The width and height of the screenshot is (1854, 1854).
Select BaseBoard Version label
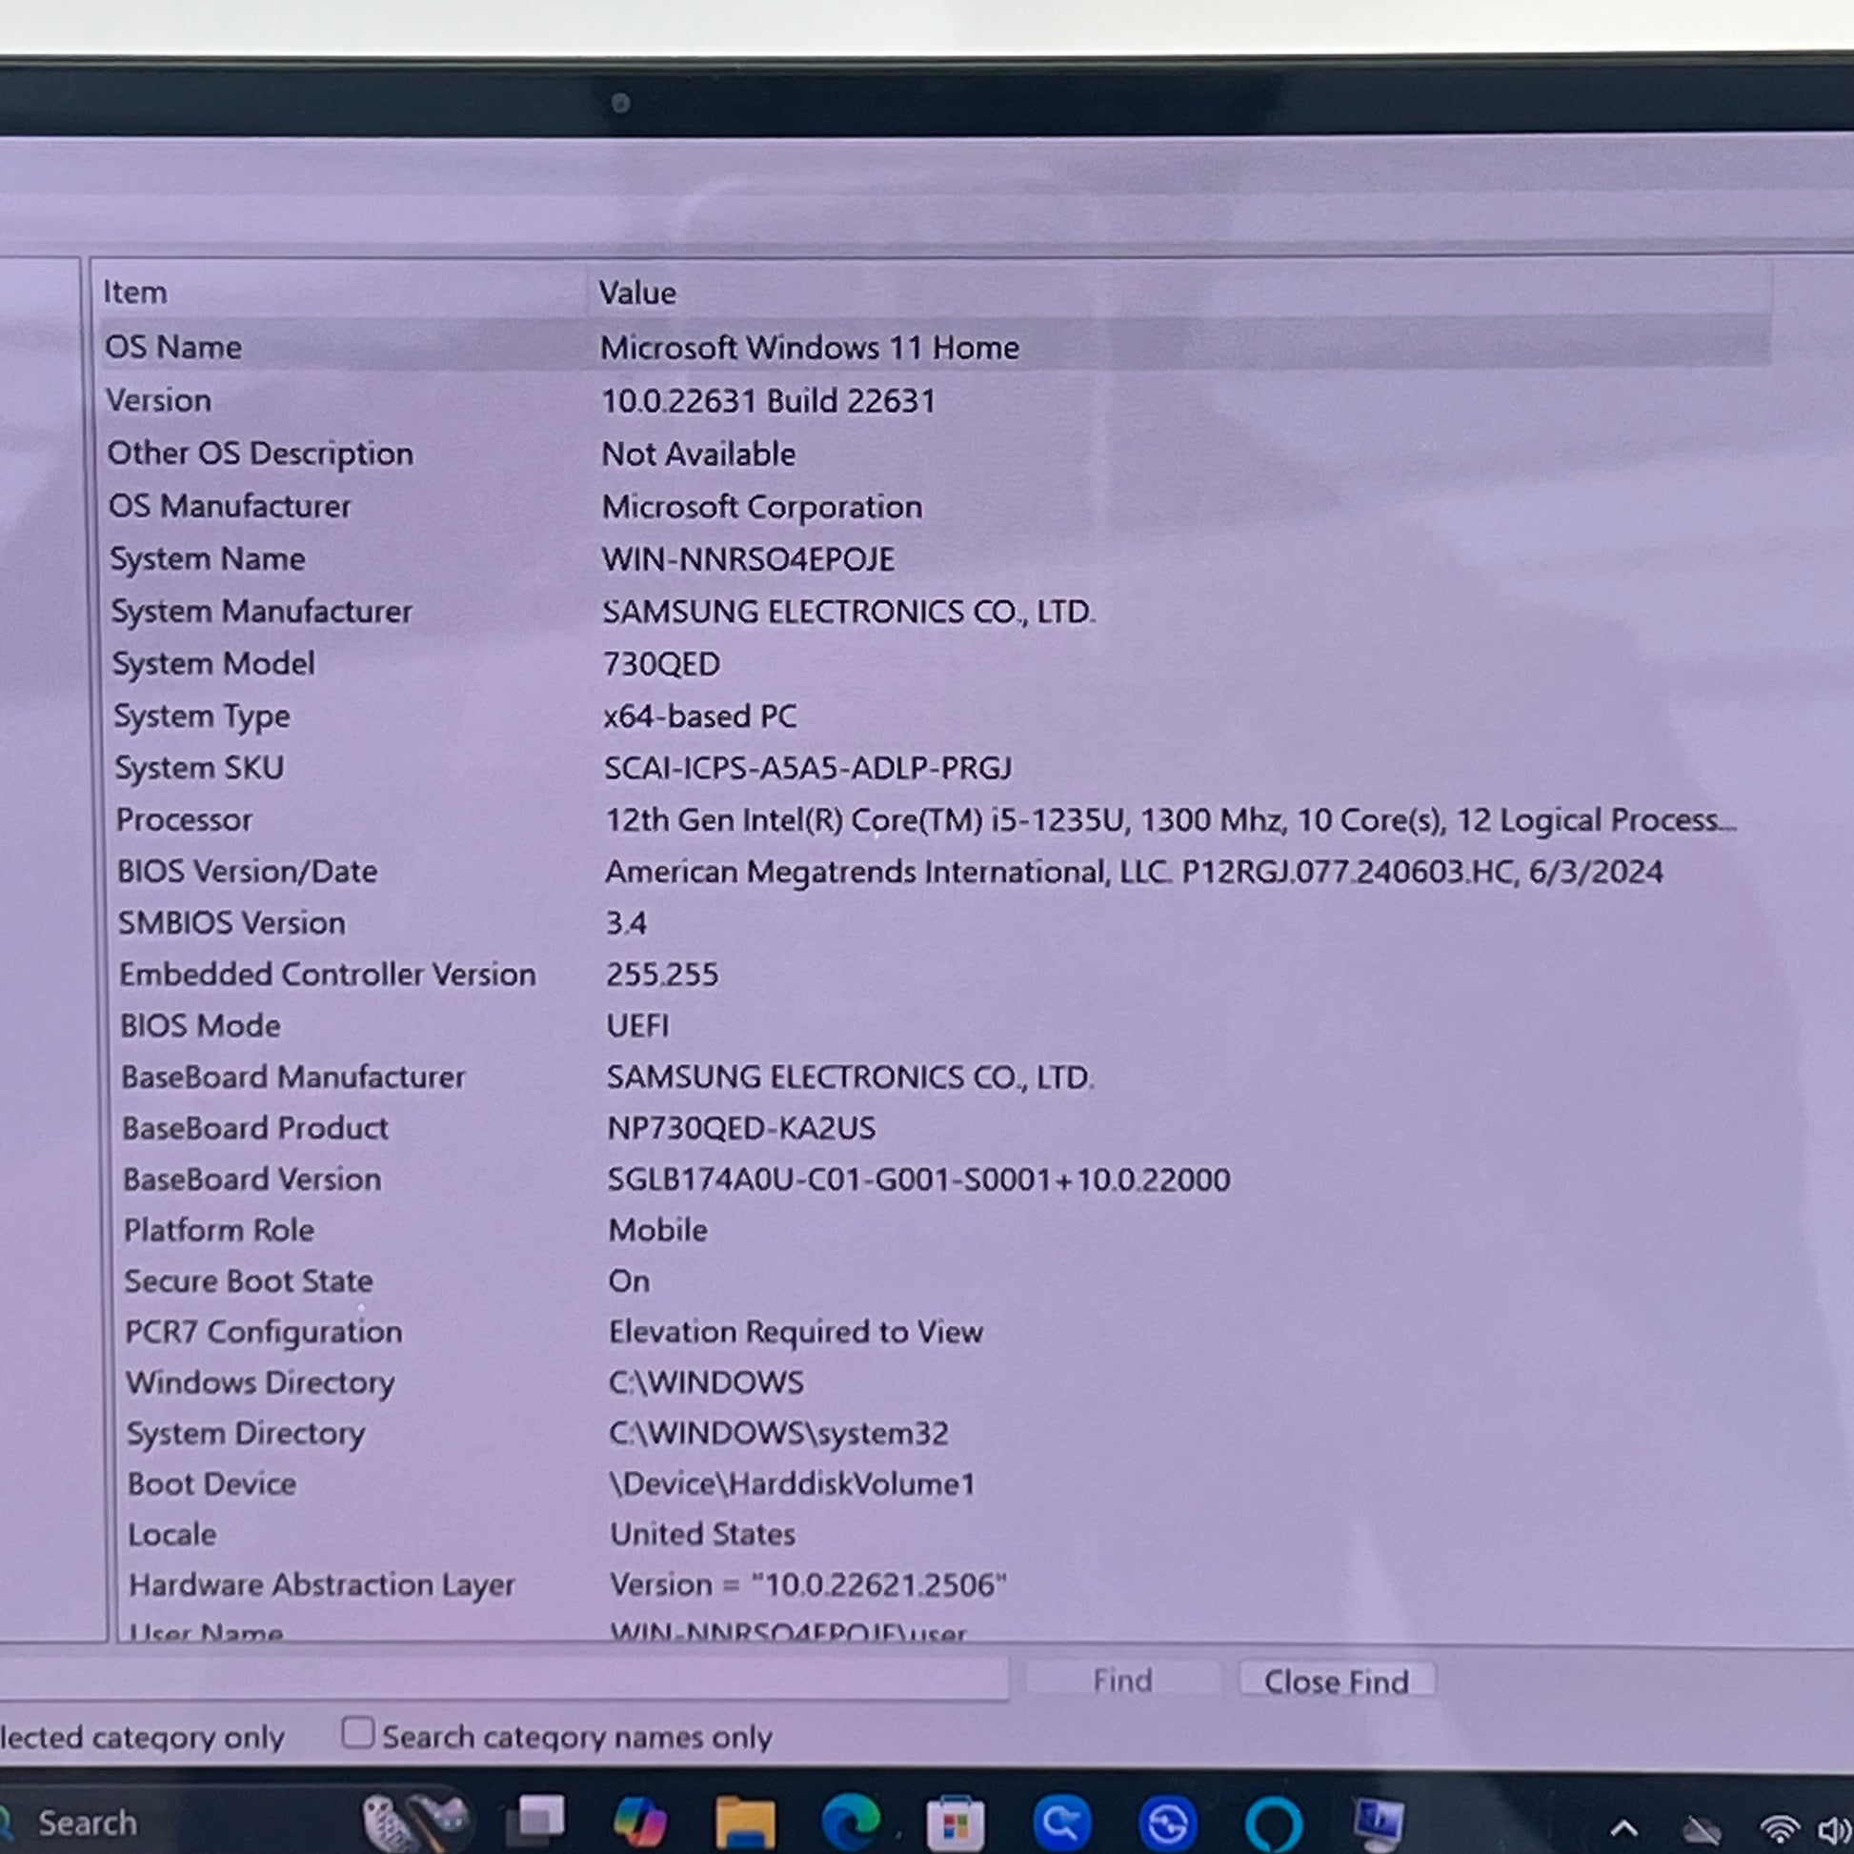[x=252, y=1179]
